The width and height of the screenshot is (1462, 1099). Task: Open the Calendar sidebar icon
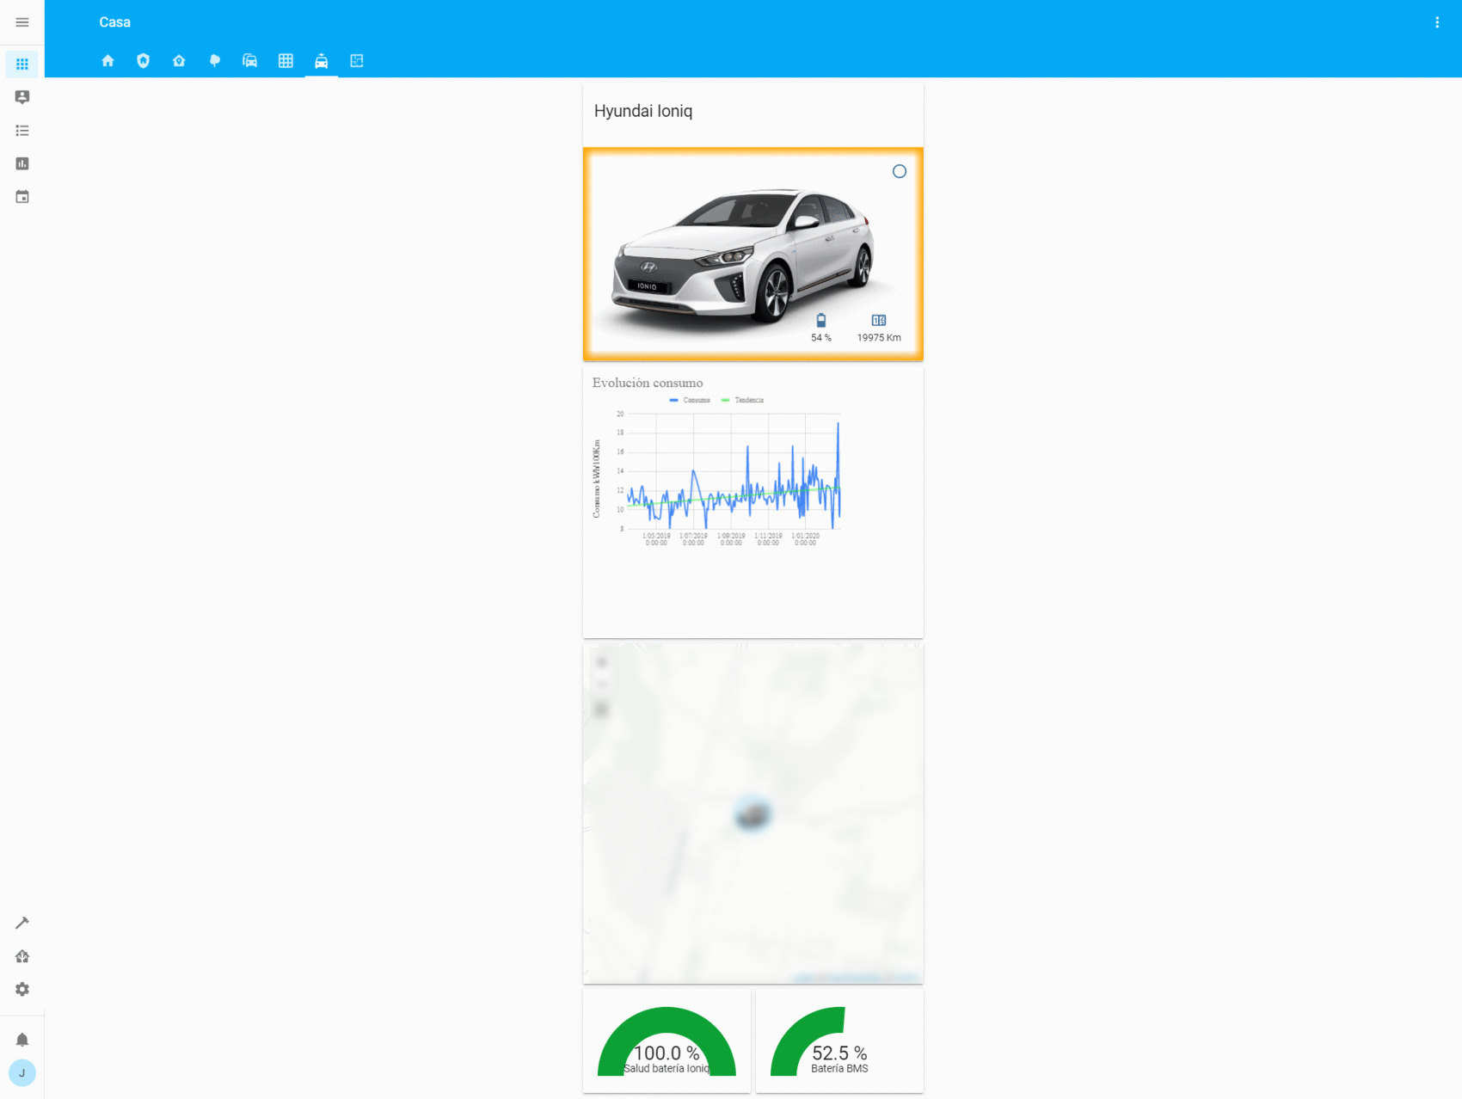[22, 197]
